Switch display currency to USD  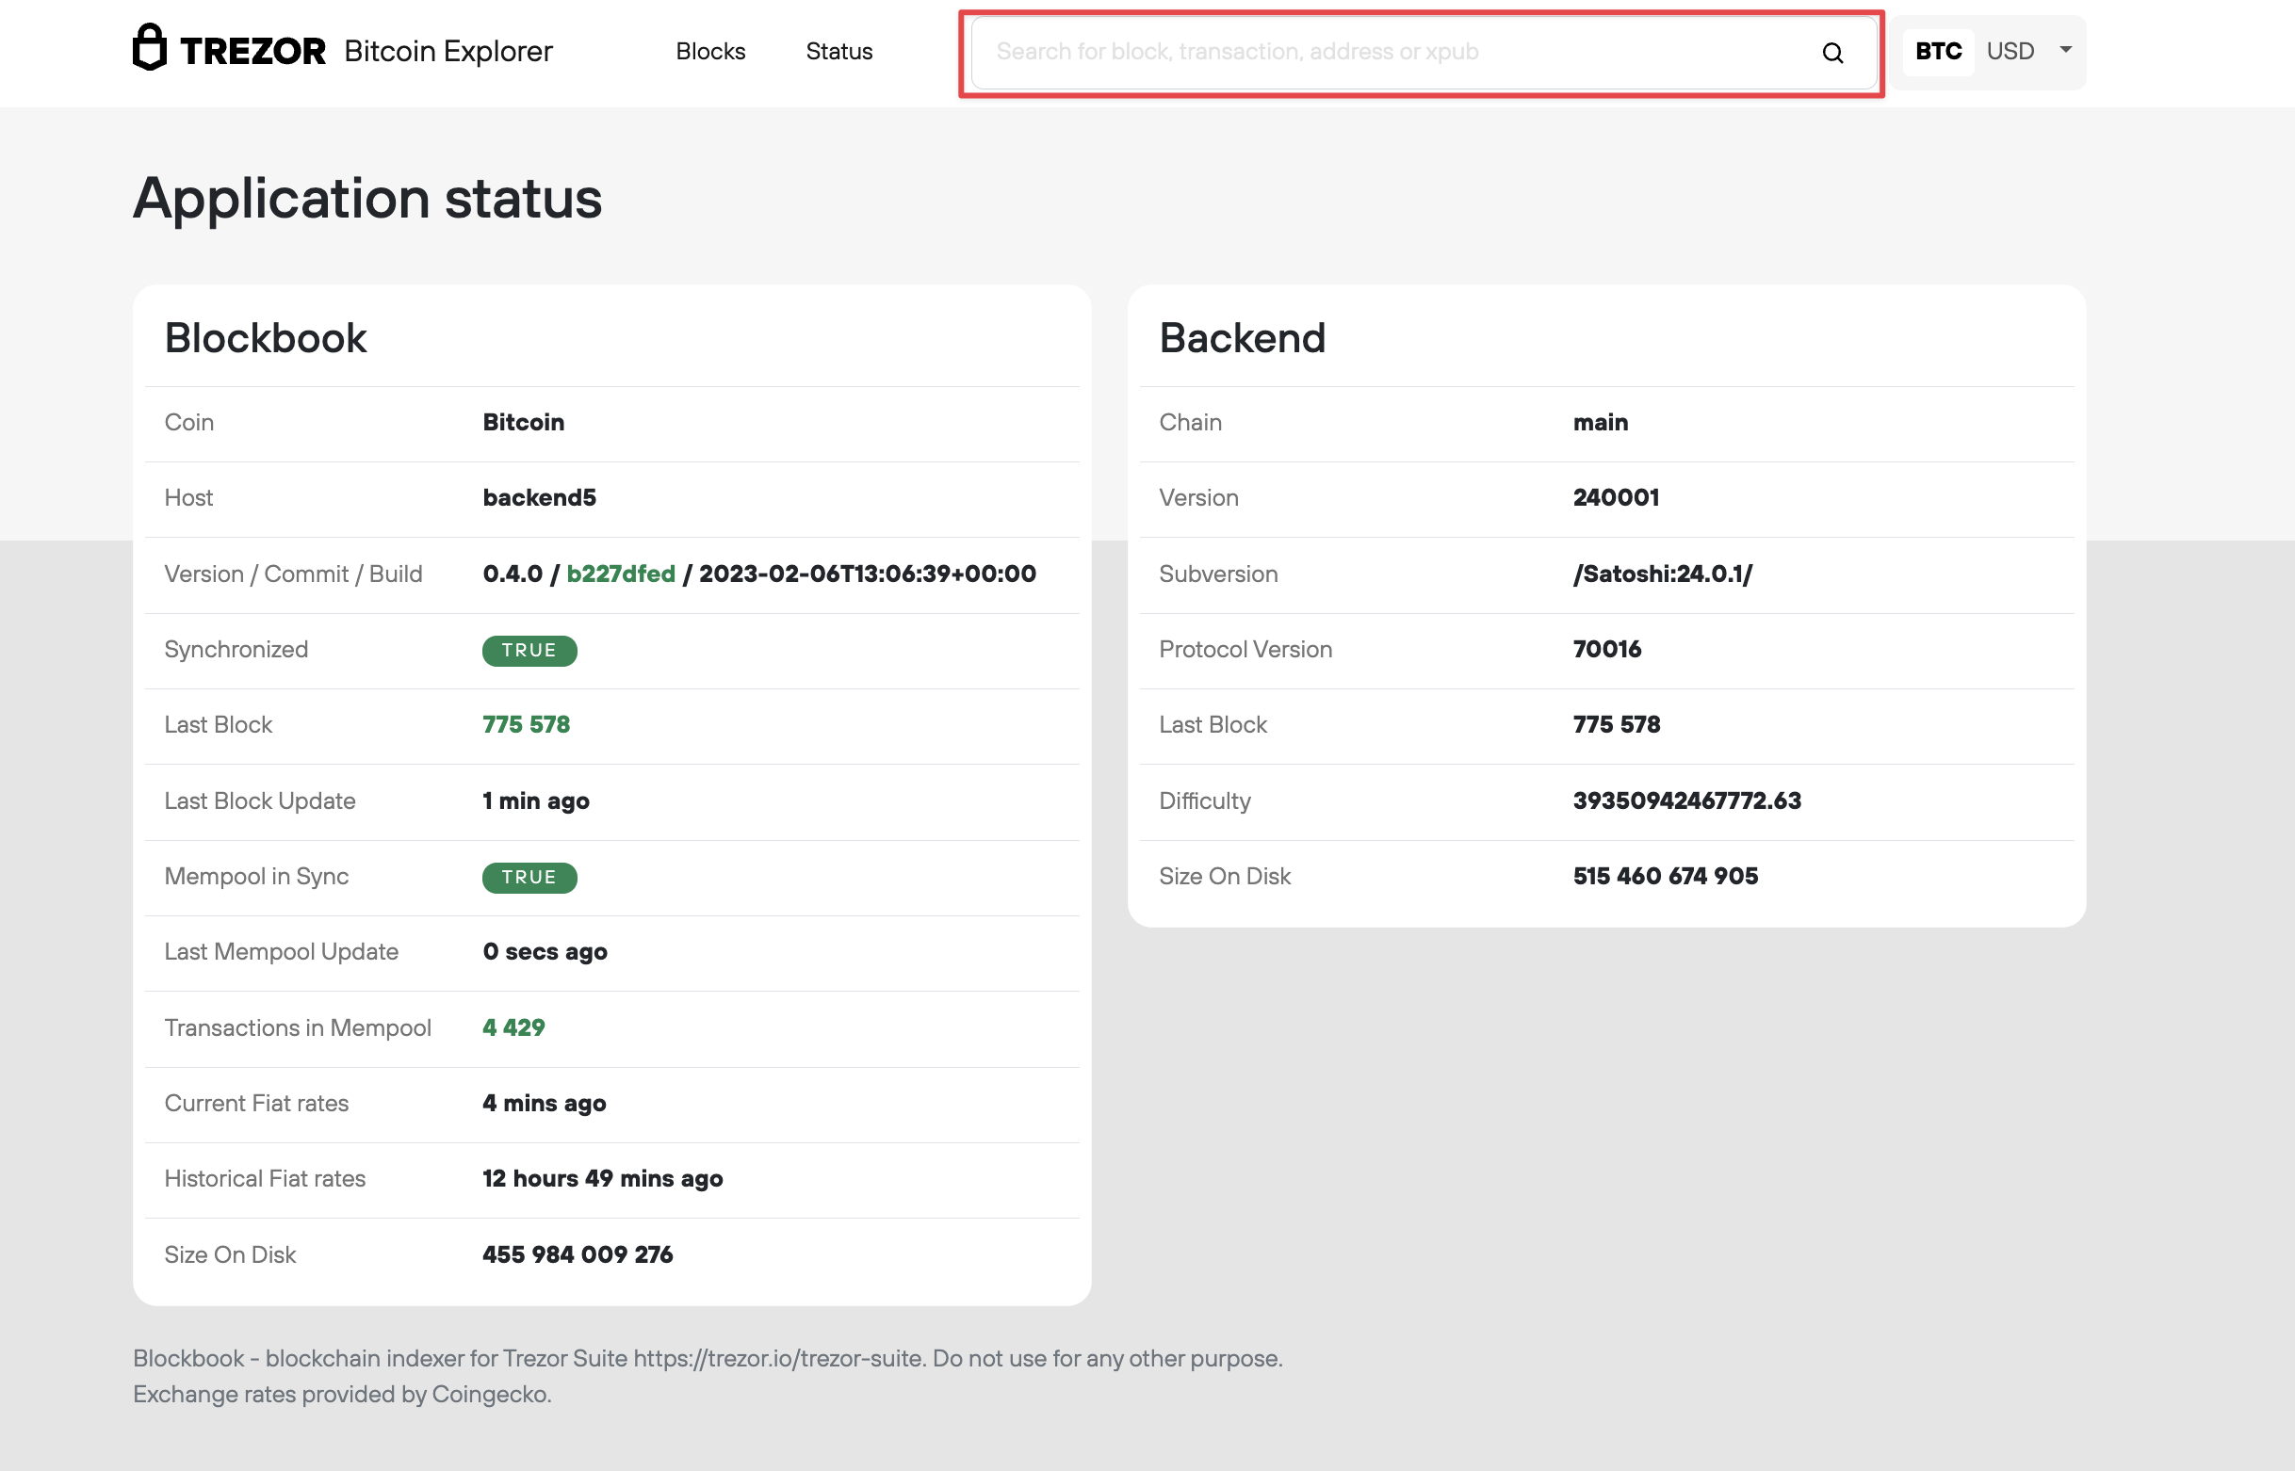(x=2010, y=52)
